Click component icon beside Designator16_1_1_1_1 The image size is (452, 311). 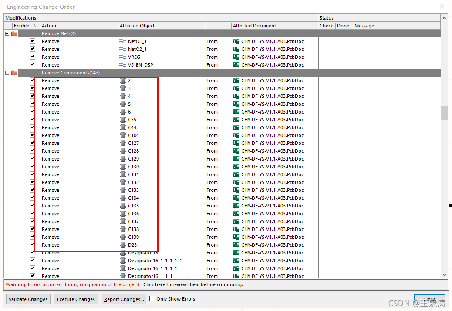point(122,261)
